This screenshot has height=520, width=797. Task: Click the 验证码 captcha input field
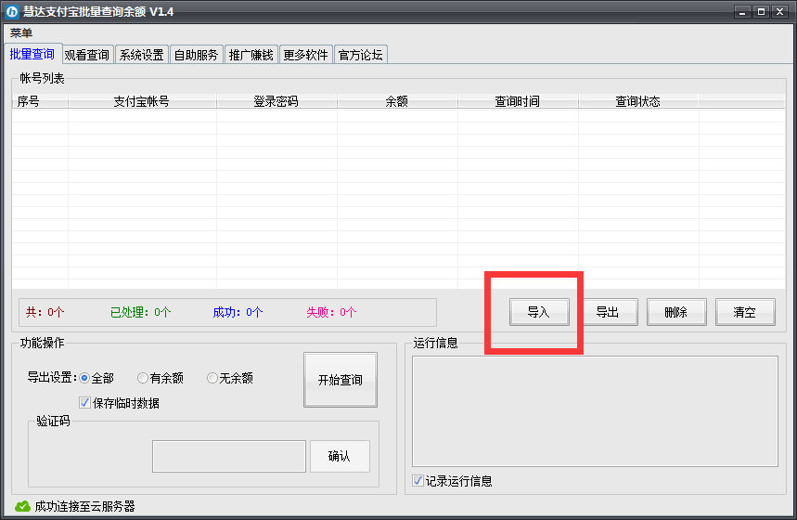point(228,456)
